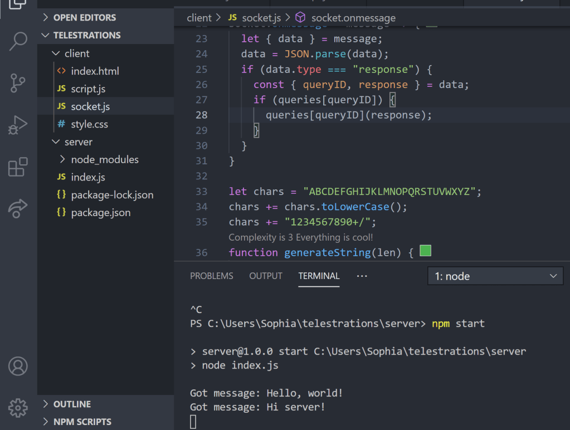This screenshot has height=430, width=570.
Task: Open script.js in the file explorer
Action: (x=88, y=89)
